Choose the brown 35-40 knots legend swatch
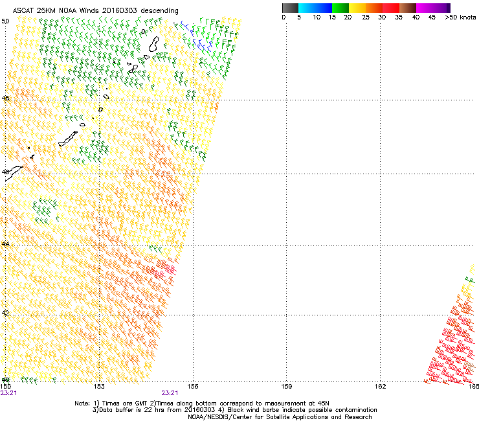Image resolution: width=479 pixels, height=421 pixels. [x=408, y=8]
